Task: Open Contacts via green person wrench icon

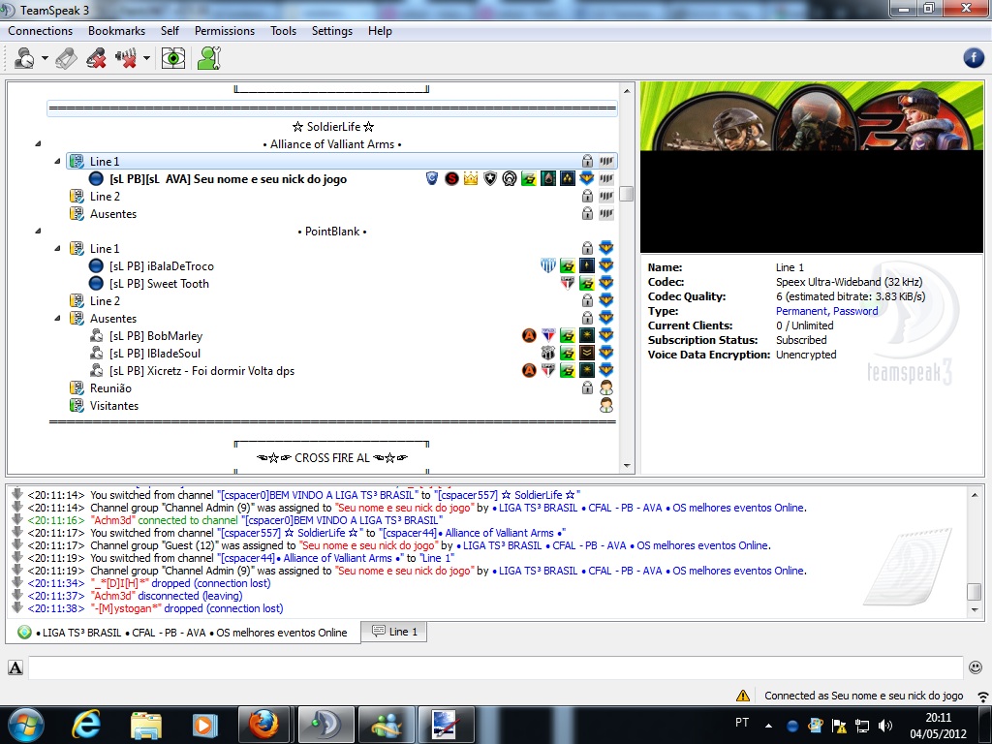Action: coord(208,58)
